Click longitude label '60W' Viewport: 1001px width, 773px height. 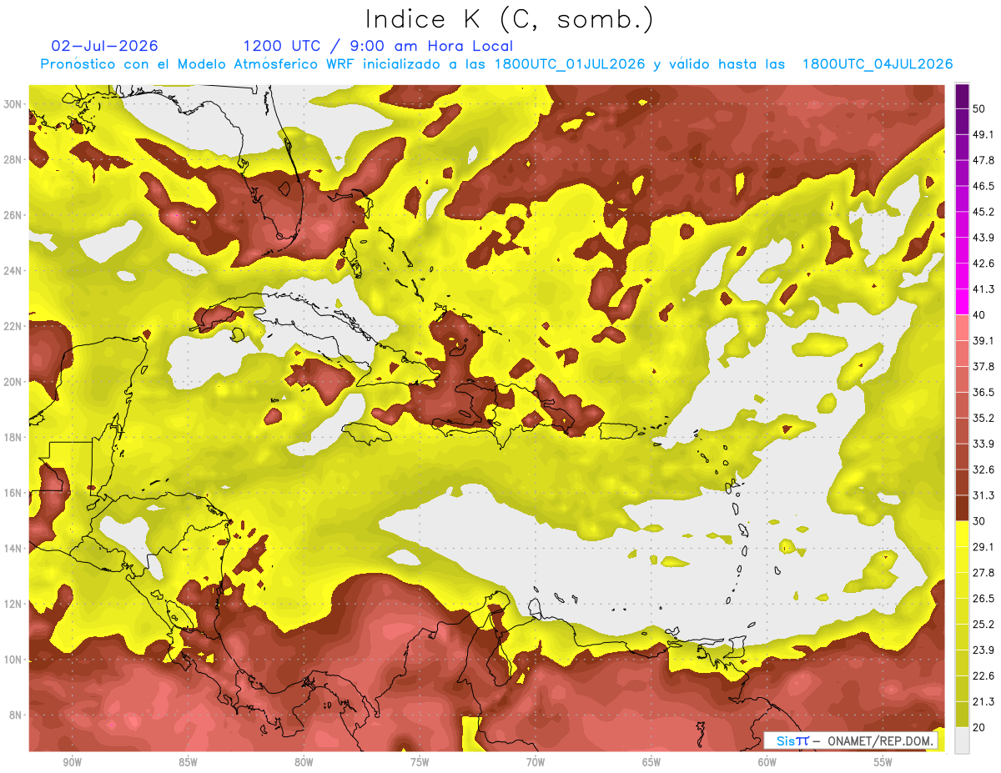pyautogui.click(x=767, y=763)
